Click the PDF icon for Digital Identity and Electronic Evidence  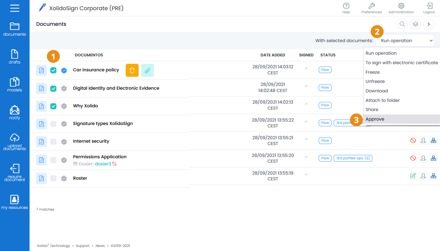(41, 88)
